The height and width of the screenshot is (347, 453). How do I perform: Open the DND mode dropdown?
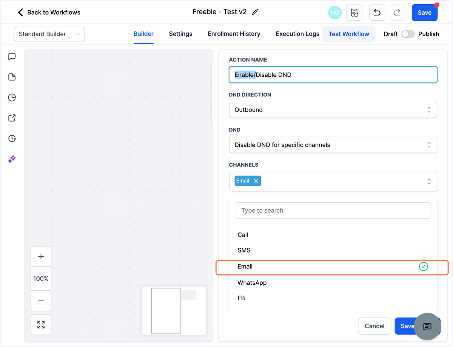333,145
